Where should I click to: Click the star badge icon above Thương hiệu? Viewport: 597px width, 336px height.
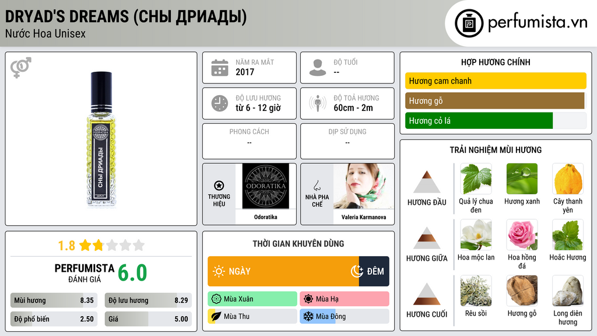[x=219, y=185]
